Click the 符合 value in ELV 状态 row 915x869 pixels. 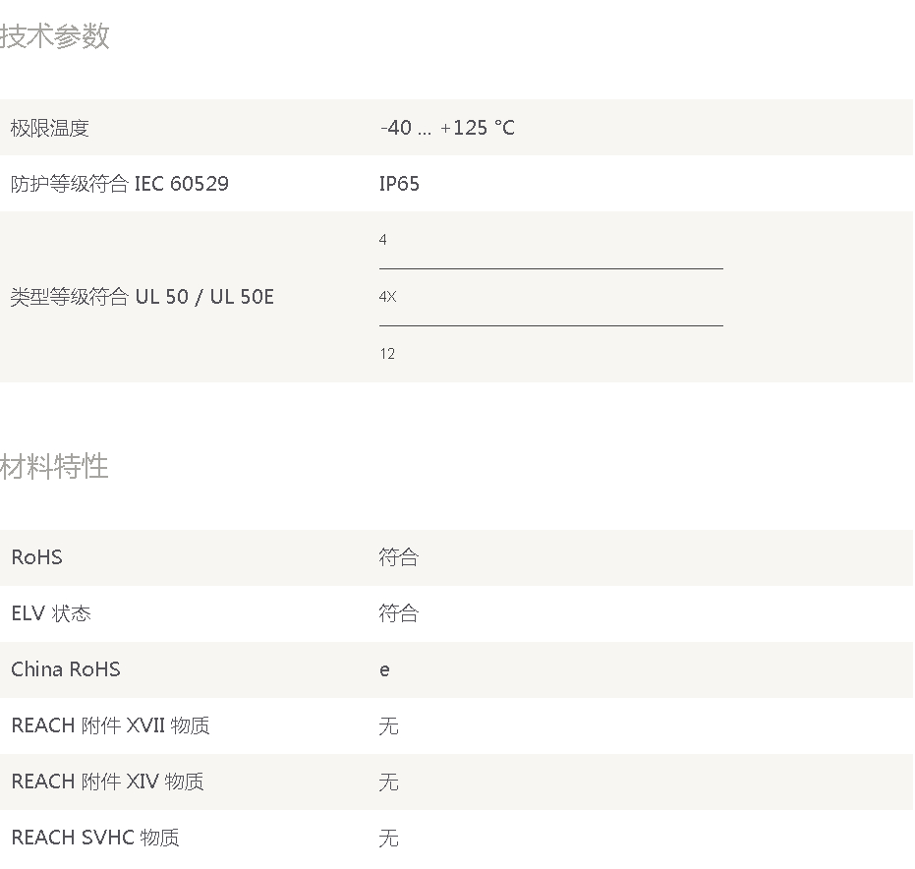tap(399, 613)
